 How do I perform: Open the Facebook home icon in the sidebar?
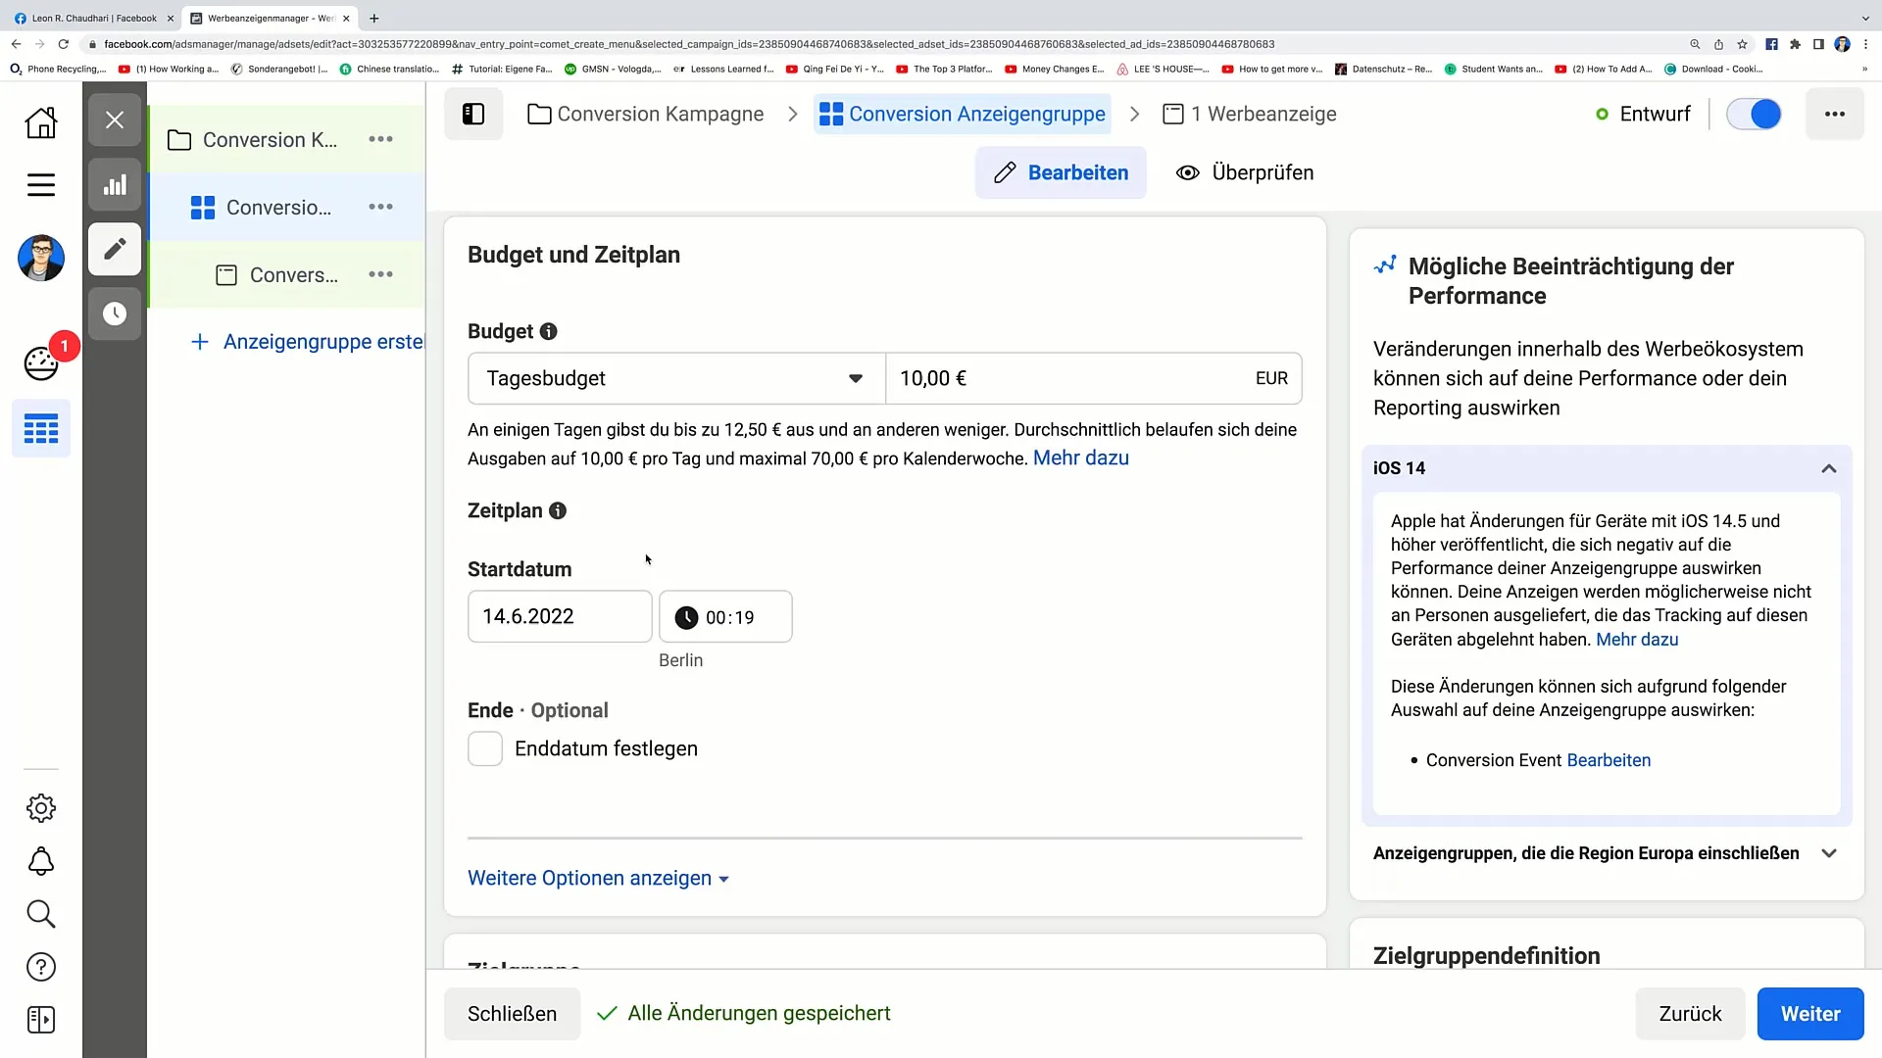click(x=41, y=122)
